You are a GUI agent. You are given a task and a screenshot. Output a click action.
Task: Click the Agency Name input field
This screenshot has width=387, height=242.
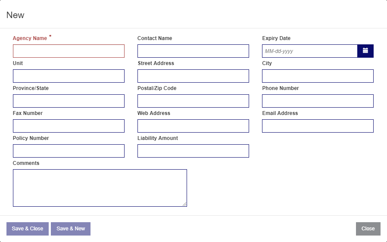[69, 51]
